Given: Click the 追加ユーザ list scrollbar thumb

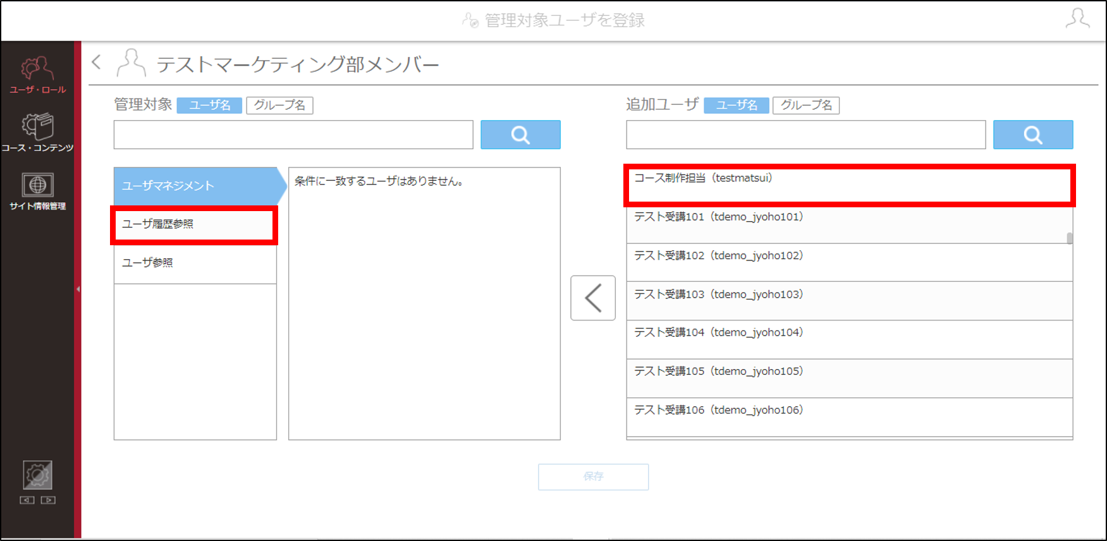Looking at the screenshot, I should pos(1070,238).
